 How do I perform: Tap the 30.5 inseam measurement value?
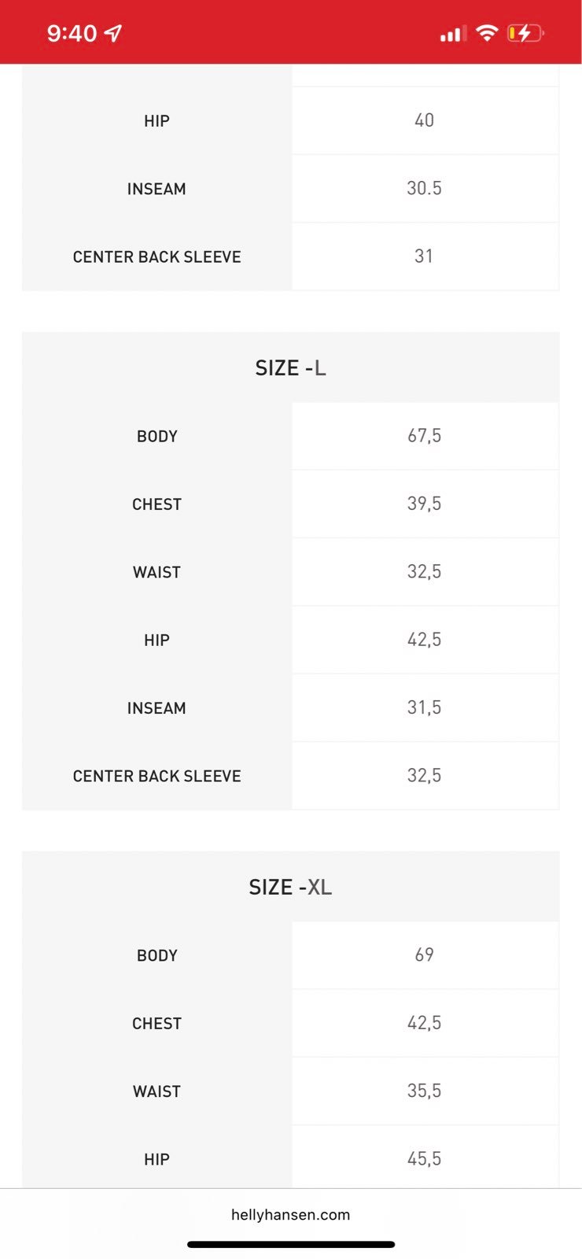[x=424, y=188]
